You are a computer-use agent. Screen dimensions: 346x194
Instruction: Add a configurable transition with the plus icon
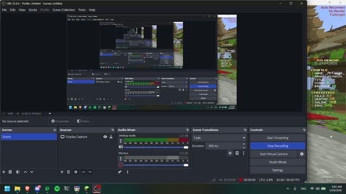pyautogui.click(x=230, y=153)
